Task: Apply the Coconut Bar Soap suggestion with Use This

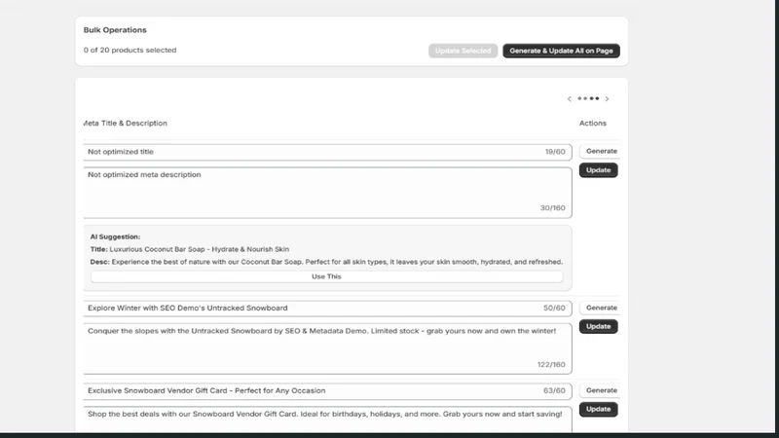Action: pyautogui.click(x=326, y=276)
